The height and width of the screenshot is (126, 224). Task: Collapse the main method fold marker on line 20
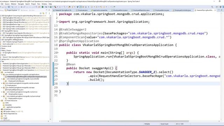click(58, 53)
